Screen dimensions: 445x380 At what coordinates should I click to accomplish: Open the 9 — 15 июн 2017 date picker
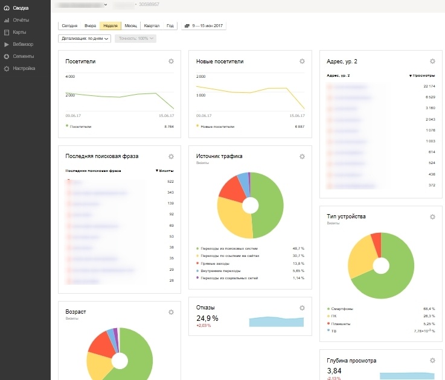click(203, 26)
